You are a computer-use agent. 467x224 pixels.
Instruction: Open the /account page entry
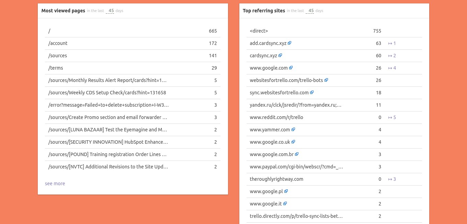[58, 43]
